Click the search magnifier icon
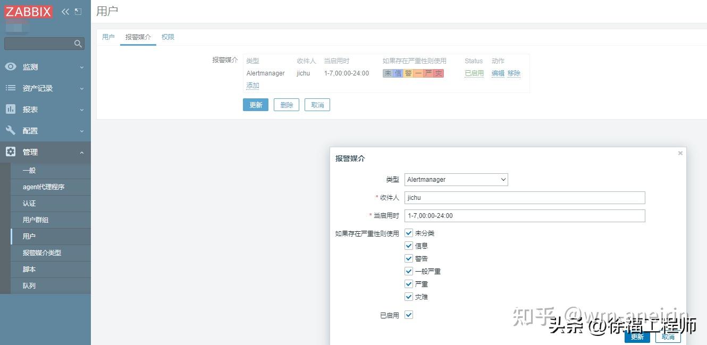The height and width of the screenshot is (345, 707). (78, 43)
